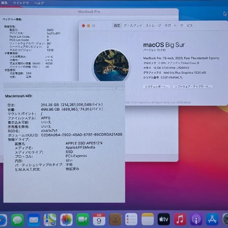Close the About This Mac window
The height and width of the screenshot is (228, 228).
(84, 26)
